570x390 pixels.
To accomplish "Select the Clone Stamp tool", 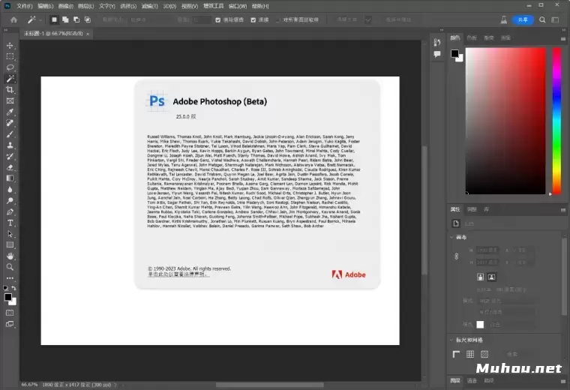I will click(10, 145).
